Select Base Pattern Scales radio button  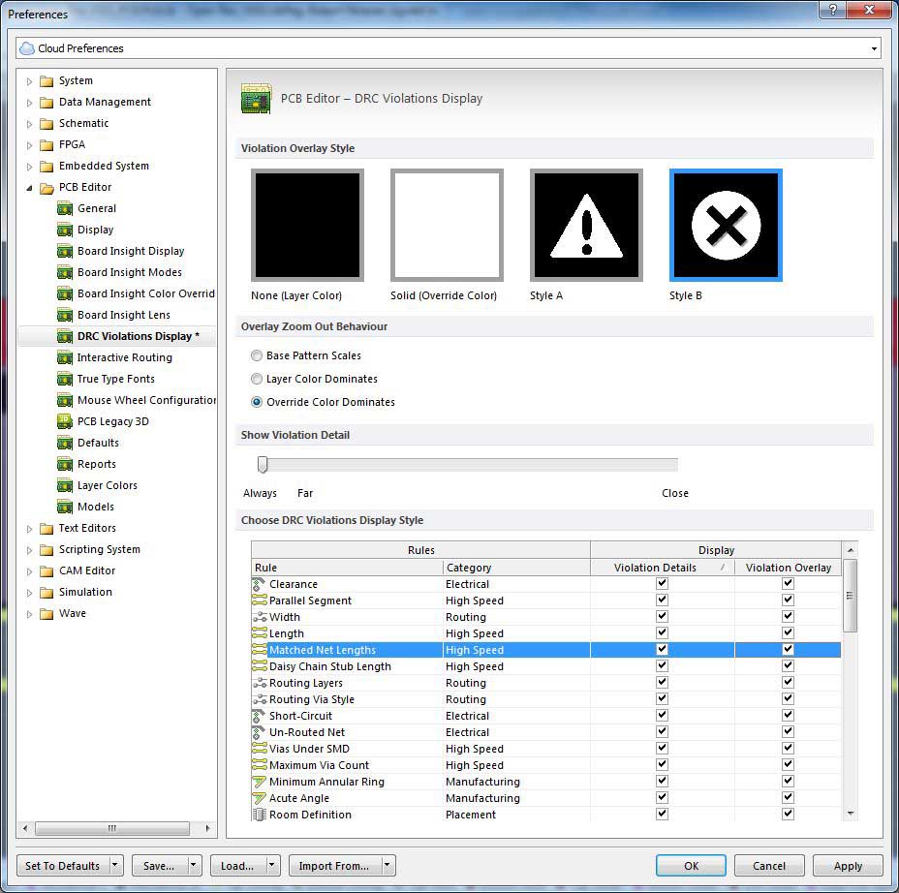click(257, 355)
